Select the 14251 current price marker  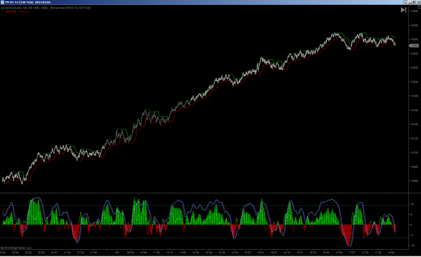pos(414,46)
